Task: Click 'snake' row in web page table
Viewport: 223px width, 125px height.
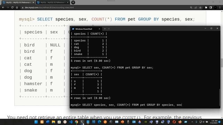Action: (x=31, y=90)
